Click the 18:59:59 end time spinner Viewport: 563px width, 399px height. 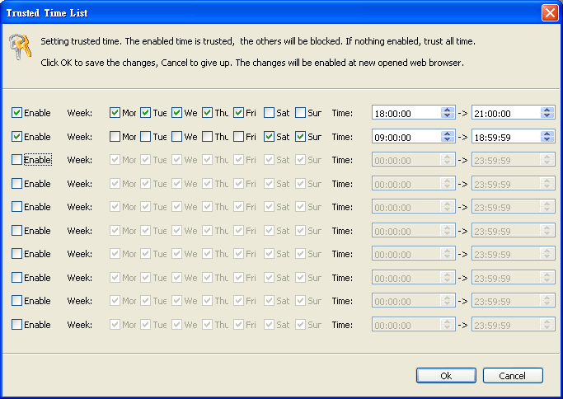click(x=547, y=137)
